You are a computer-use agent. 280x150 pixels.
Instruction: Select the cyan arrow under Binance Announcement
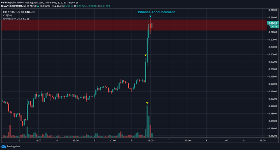coord(150,16)
